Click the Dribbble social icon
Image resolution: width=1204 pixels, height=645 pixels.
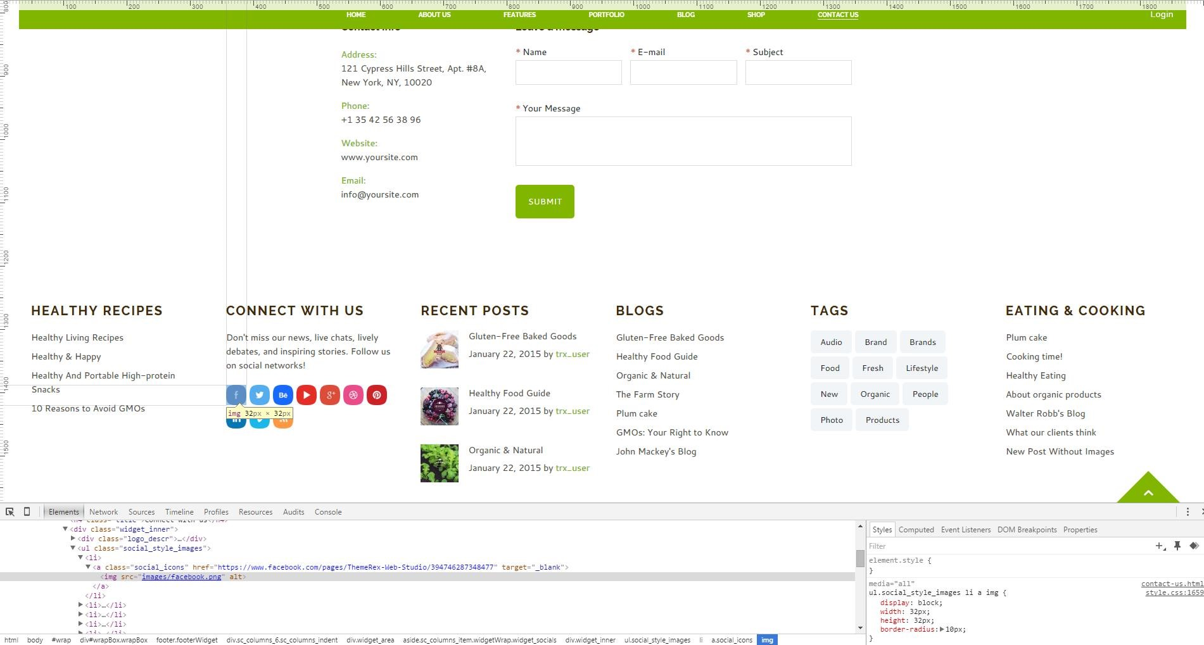[x=353, y=395]
